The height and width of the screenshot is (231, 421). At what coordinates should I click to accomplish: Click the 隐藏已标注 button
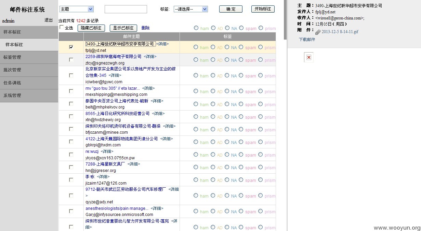point(91,28)
